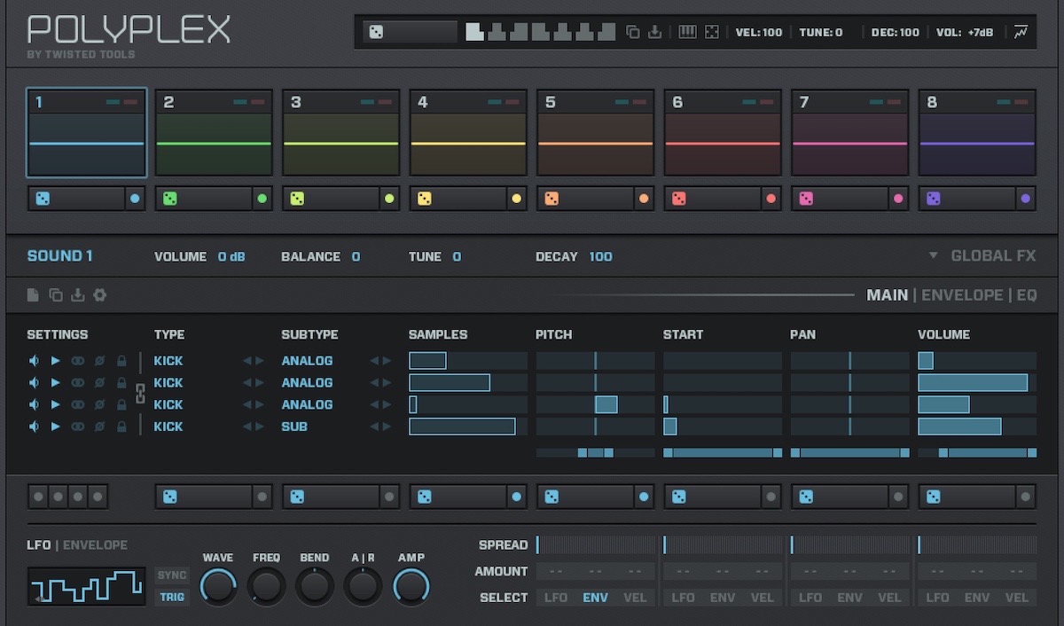Open the LFO waveform display

click(x=87, y=586)
